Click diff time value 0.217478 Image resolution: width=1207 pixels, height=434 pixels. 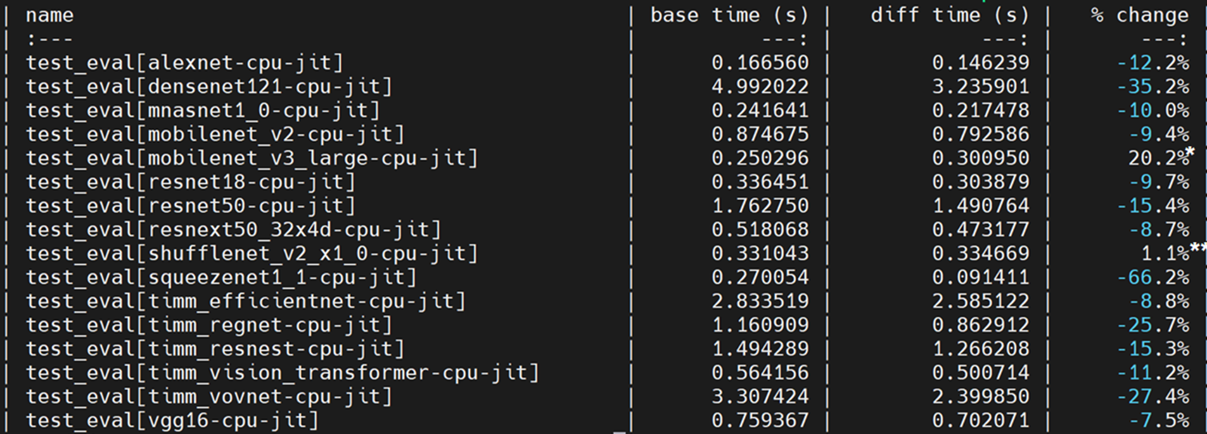click(x=981, y=111)
